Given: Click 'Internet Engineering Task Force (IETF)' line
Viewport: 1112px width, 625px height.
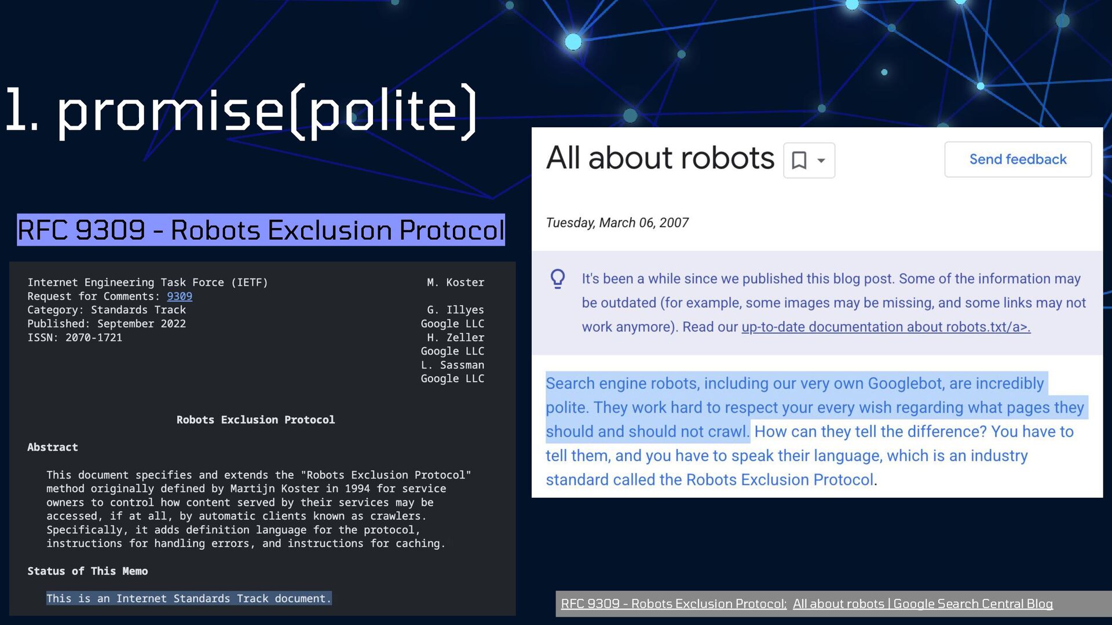Looking at the screenshot, I should (148, 282).
